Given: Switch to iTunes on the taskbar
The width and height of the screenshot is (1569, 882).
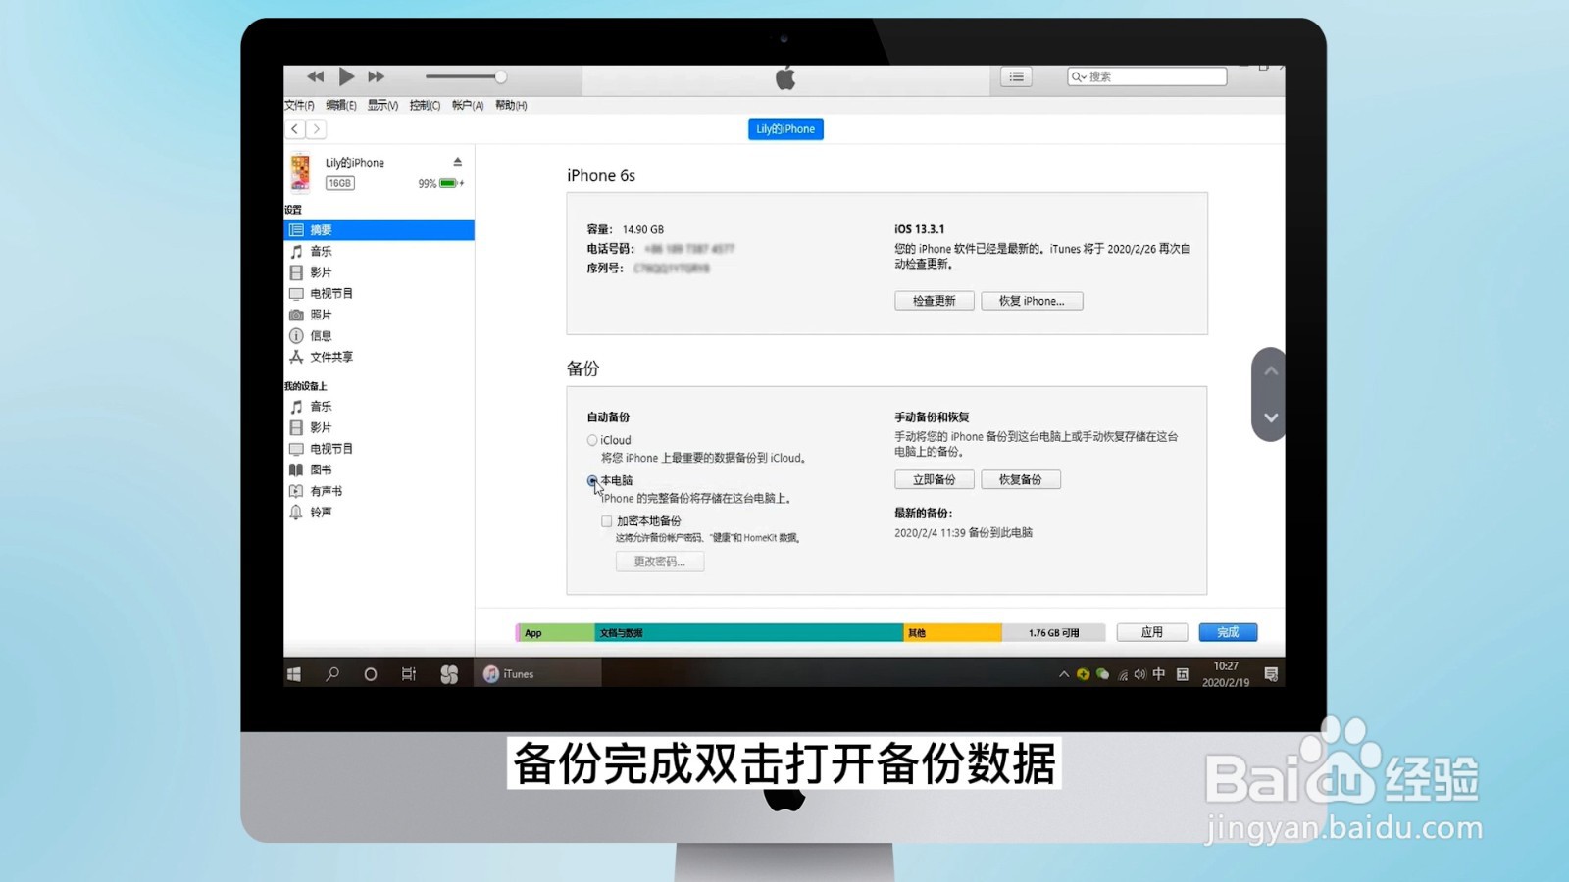Looking at the screenshot, I should [x=537, y=673].
